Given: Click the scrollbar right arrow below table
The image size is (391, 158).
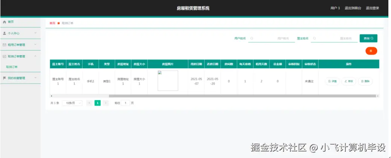Looking at the screenshot, I should [x=378, y=96].
